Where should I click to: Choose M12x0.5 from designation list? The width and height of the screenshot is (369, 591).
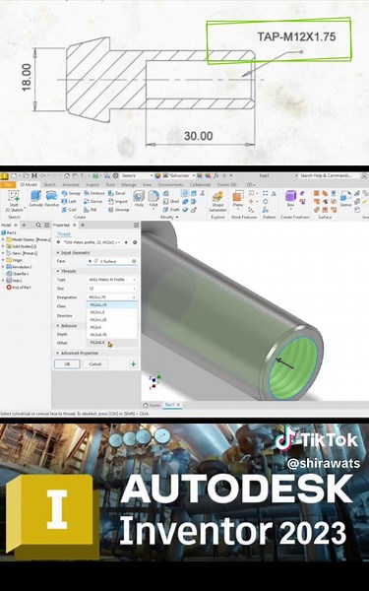coord(112,343)
